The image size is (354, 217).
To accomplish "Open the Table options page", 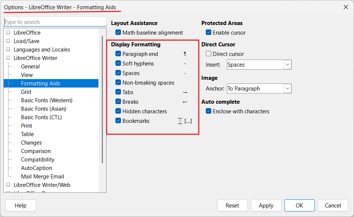I will pos(27,134).
